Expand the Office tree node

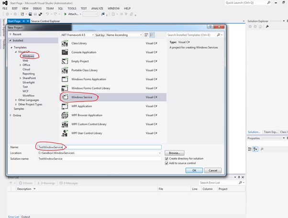(x=21, y=65)
